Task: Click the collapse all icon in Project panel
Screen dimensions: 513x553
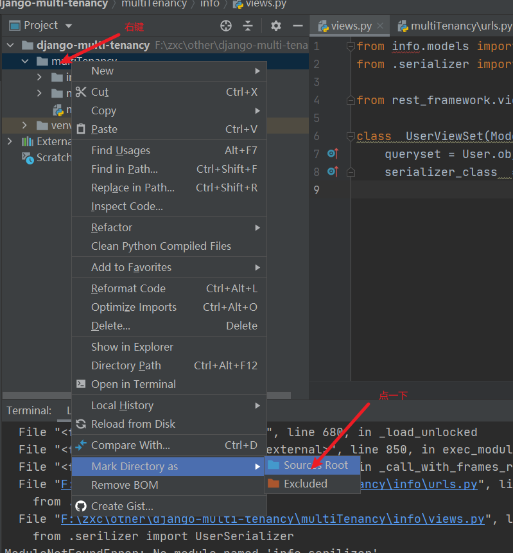Action: [248, 26]
